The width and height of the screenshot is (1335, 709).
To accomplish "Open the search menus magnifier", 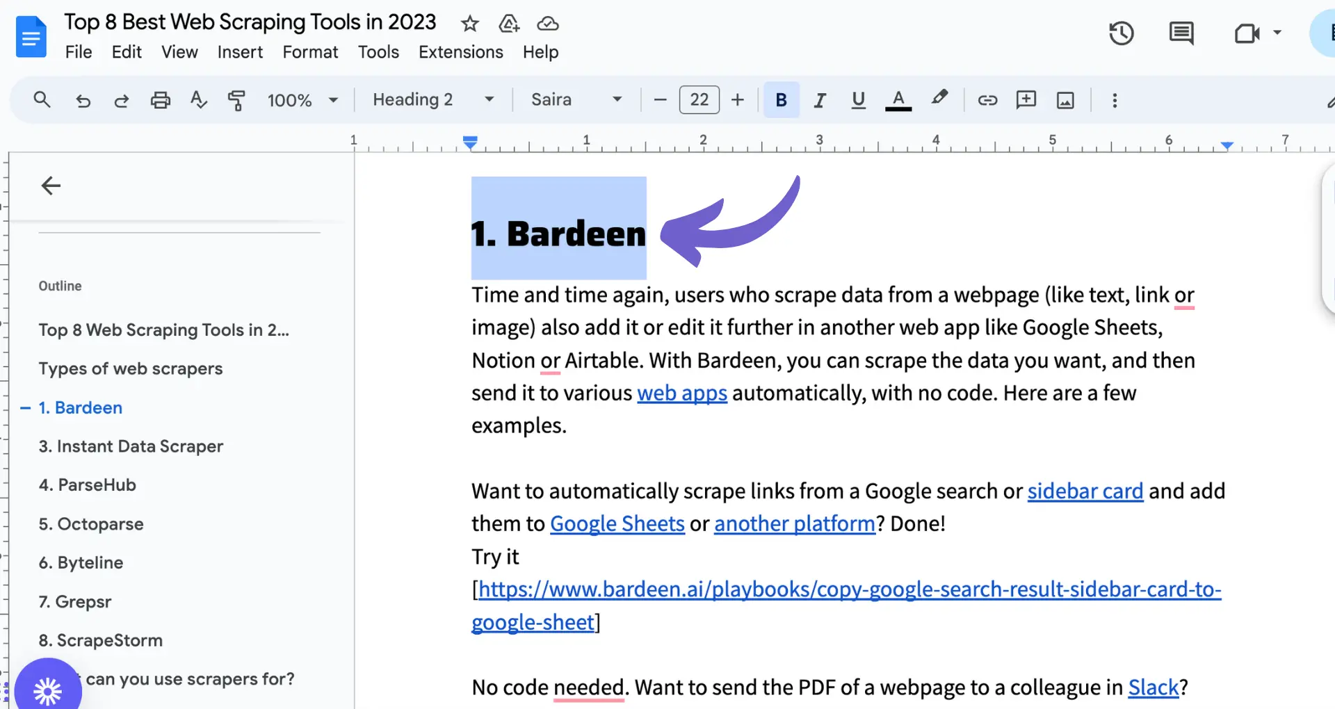I will [42, 99].
